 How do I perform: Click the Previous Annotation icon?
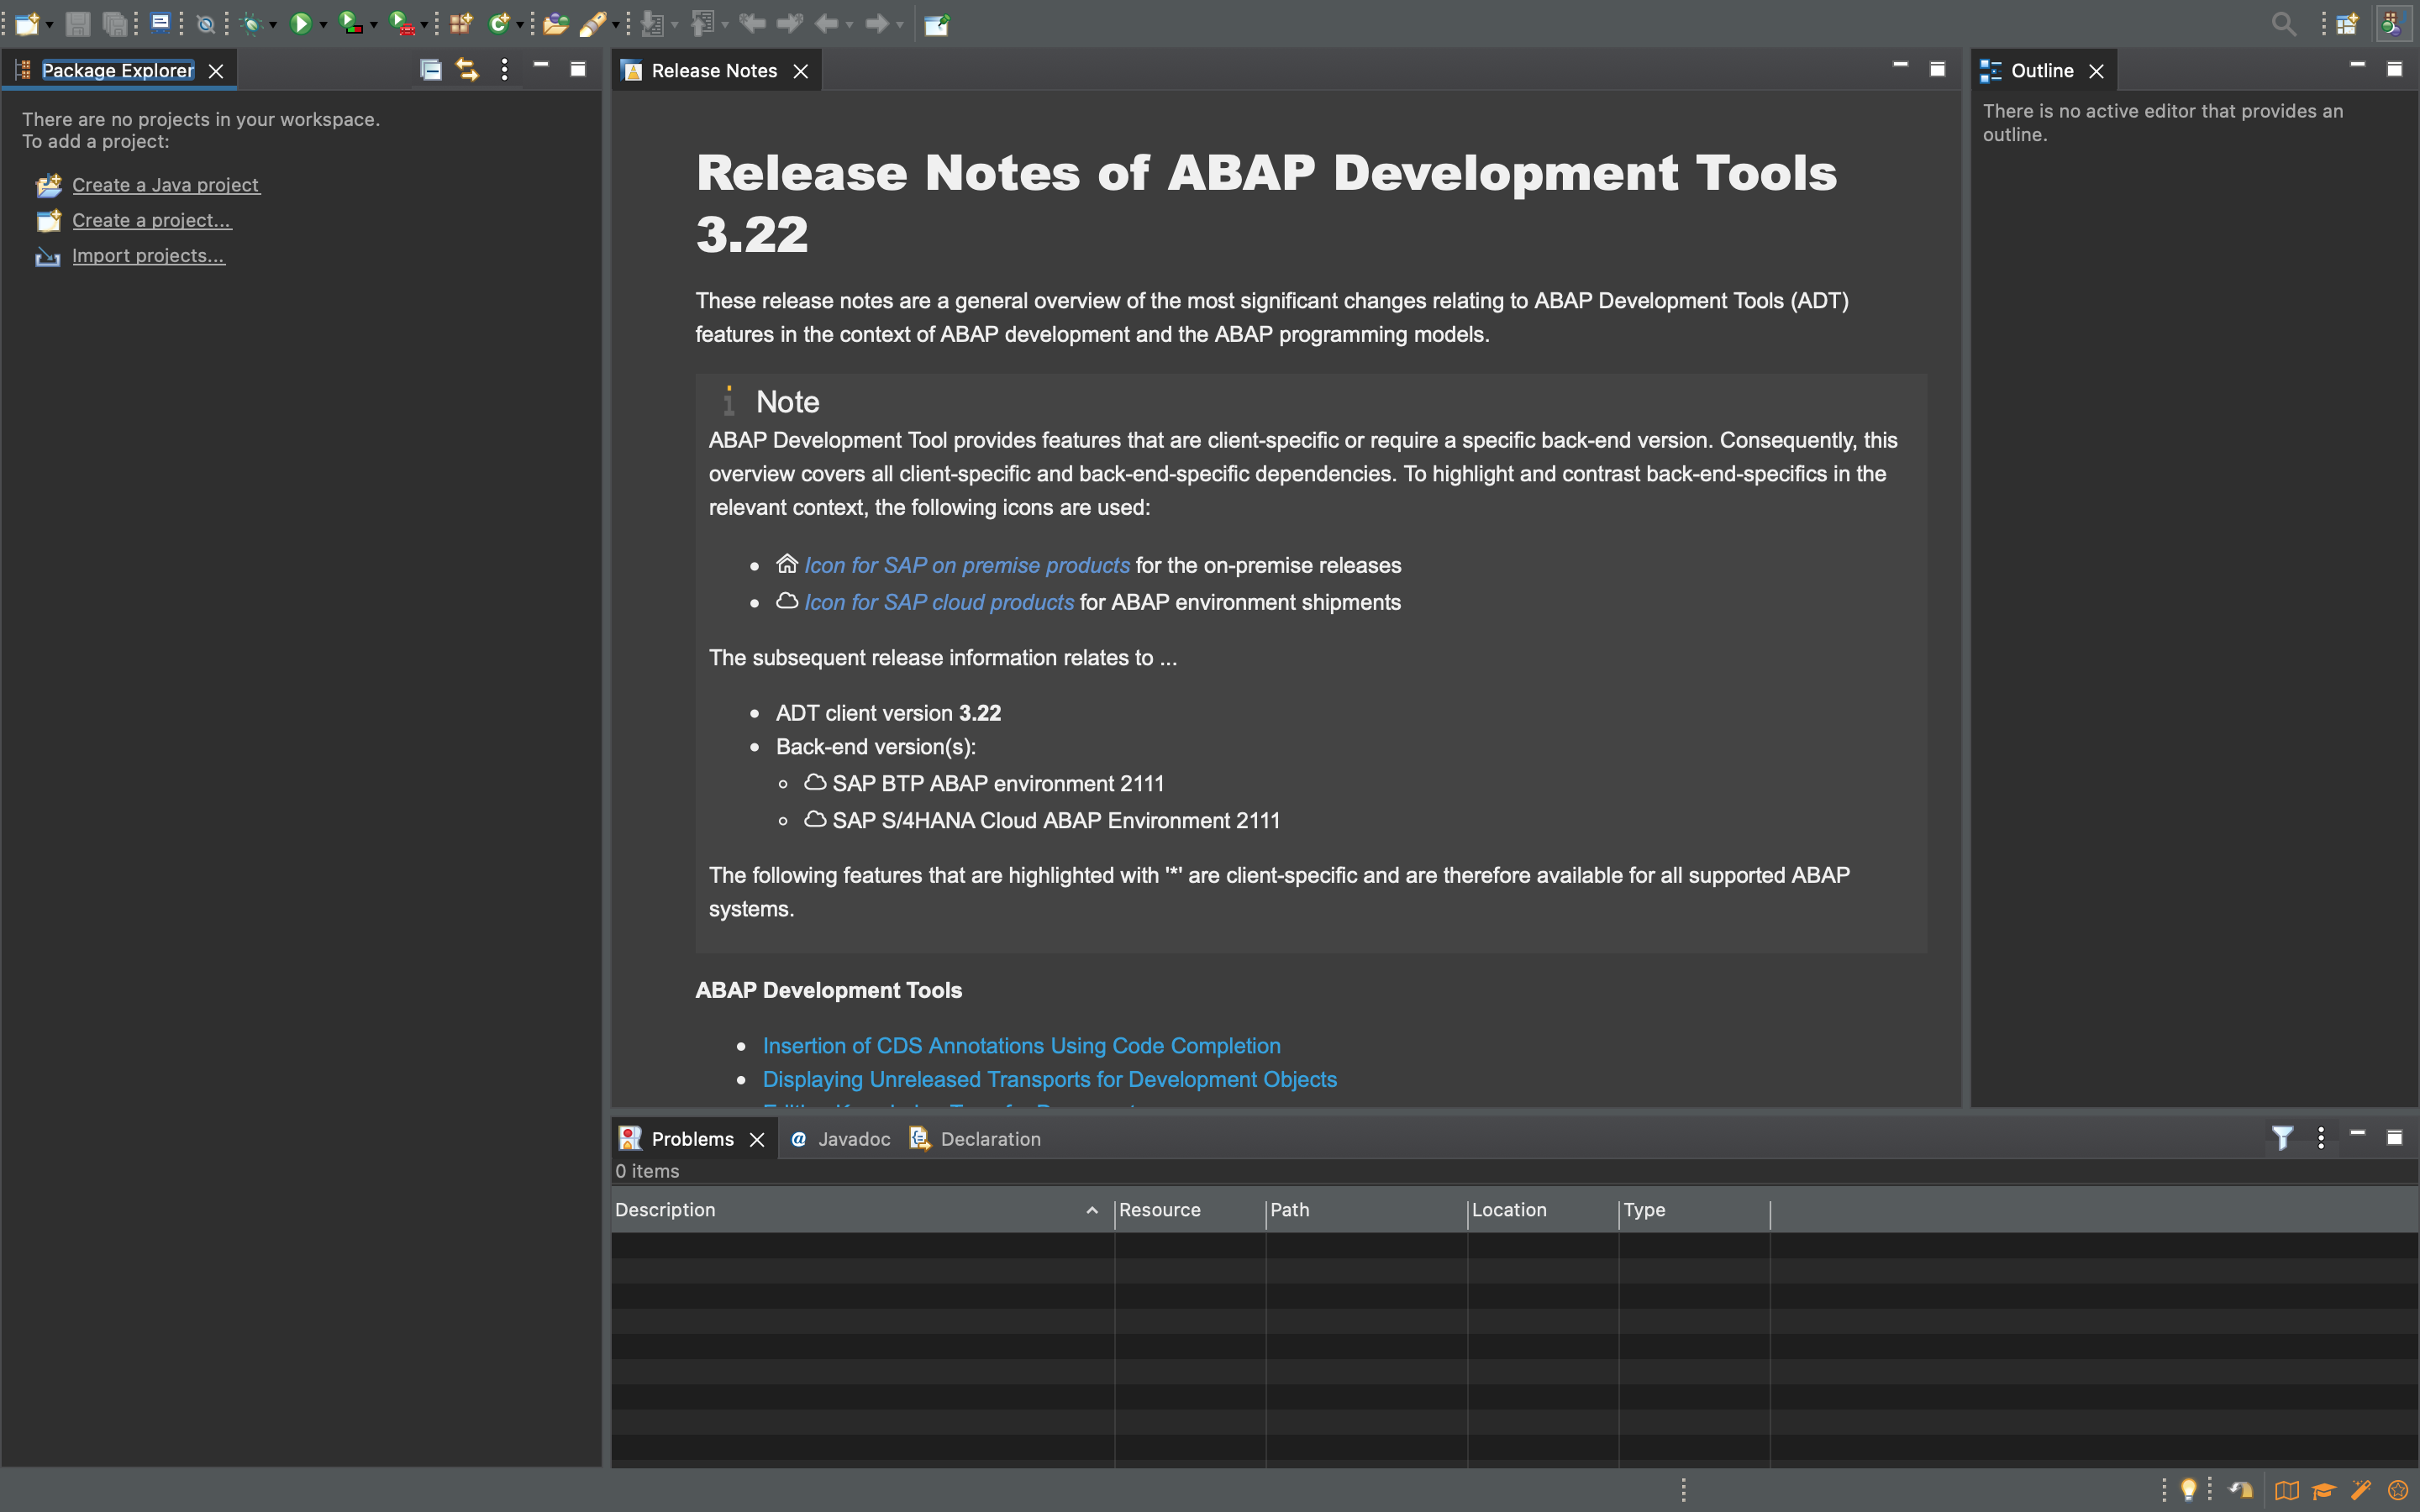pyautogui.click(x=703, y=23)
